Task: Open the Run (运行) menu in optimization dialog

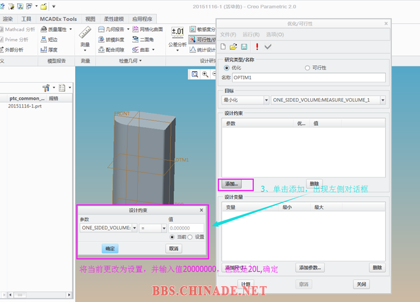Action: click(x=251, y=35)
